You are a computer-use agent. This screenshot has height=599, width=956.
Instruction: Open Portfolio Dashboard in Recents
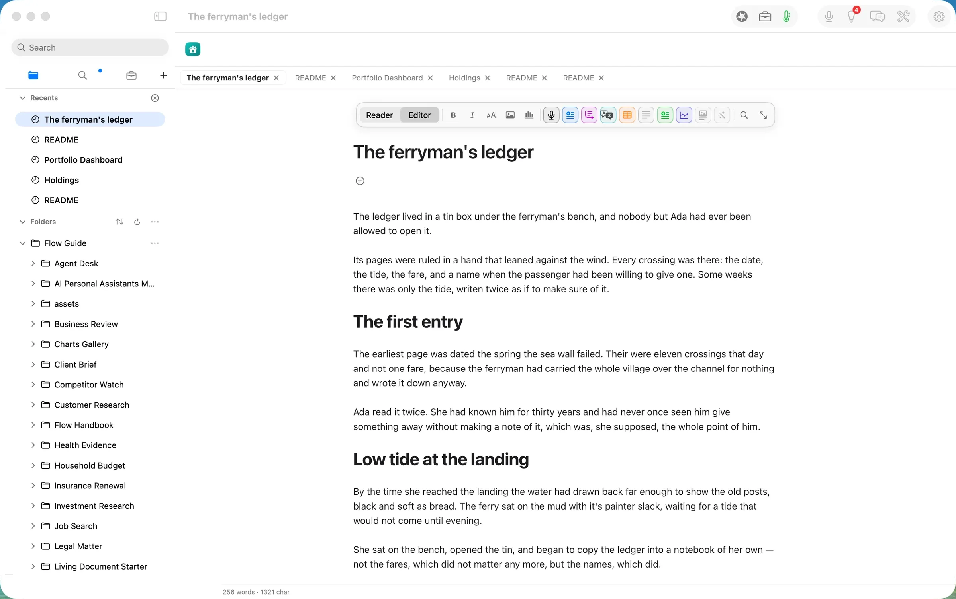point(90,160)
